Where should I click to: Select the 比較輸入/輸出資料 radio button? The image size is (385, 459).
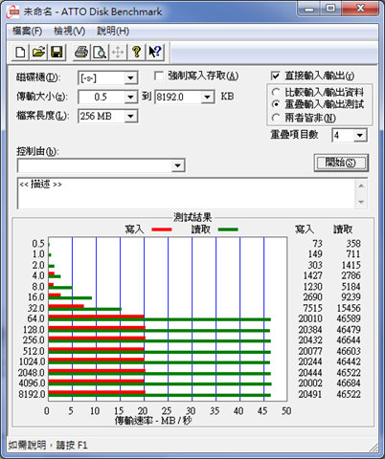pos(276,92)
